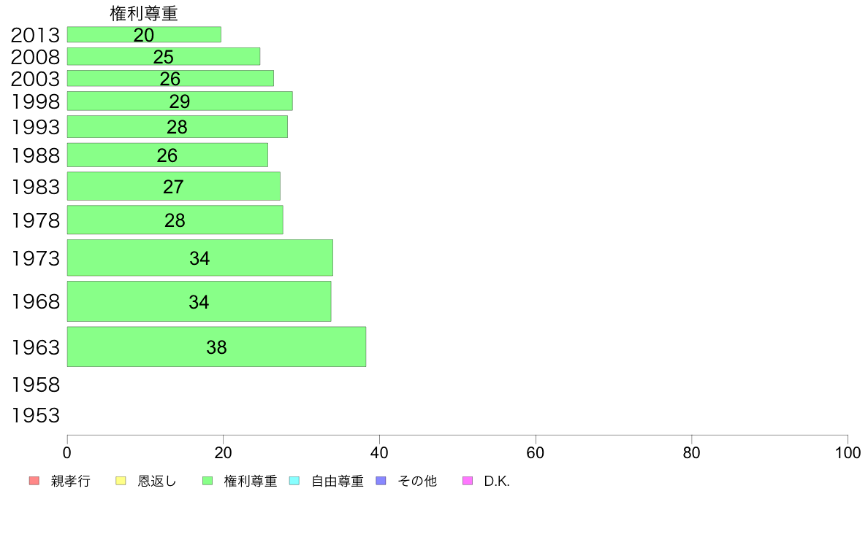The width and height of the screenshot is (868, 537).
Task: Click the cyan 自由尊重 legend swatch
Action: coord(294,481)
